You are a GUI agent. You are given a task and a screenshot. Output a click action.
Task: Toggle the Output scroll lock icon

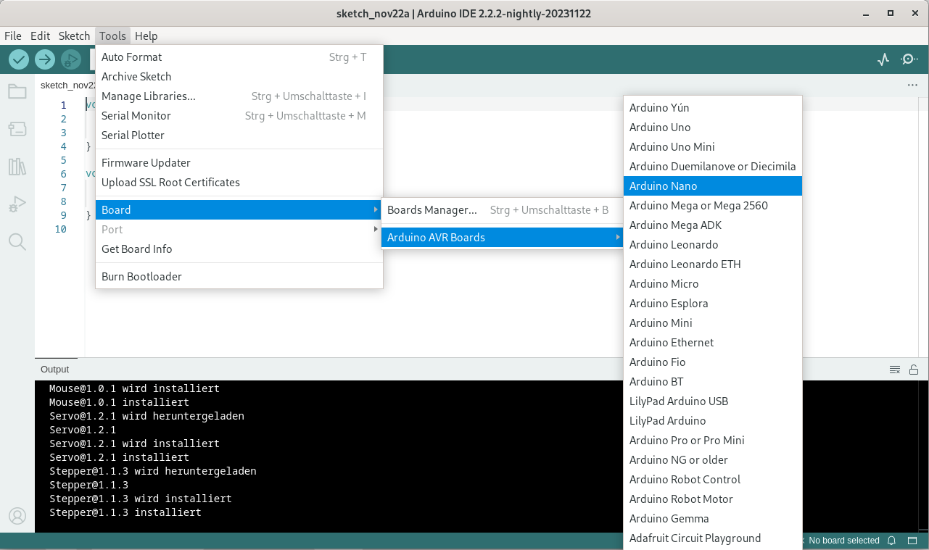point(914,370)
